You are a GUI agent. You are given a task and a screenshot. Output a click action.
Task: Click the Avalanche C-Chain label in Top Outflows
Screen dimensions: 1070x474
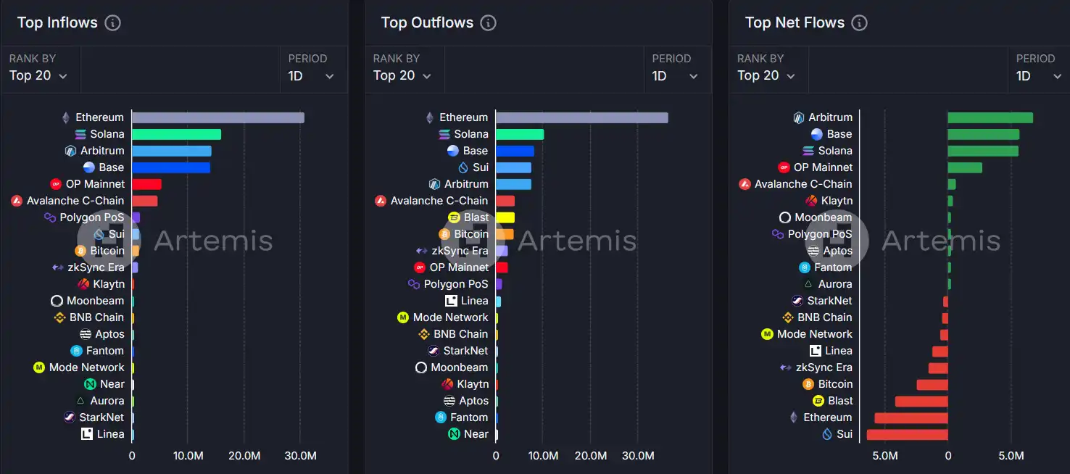point(439,201)
